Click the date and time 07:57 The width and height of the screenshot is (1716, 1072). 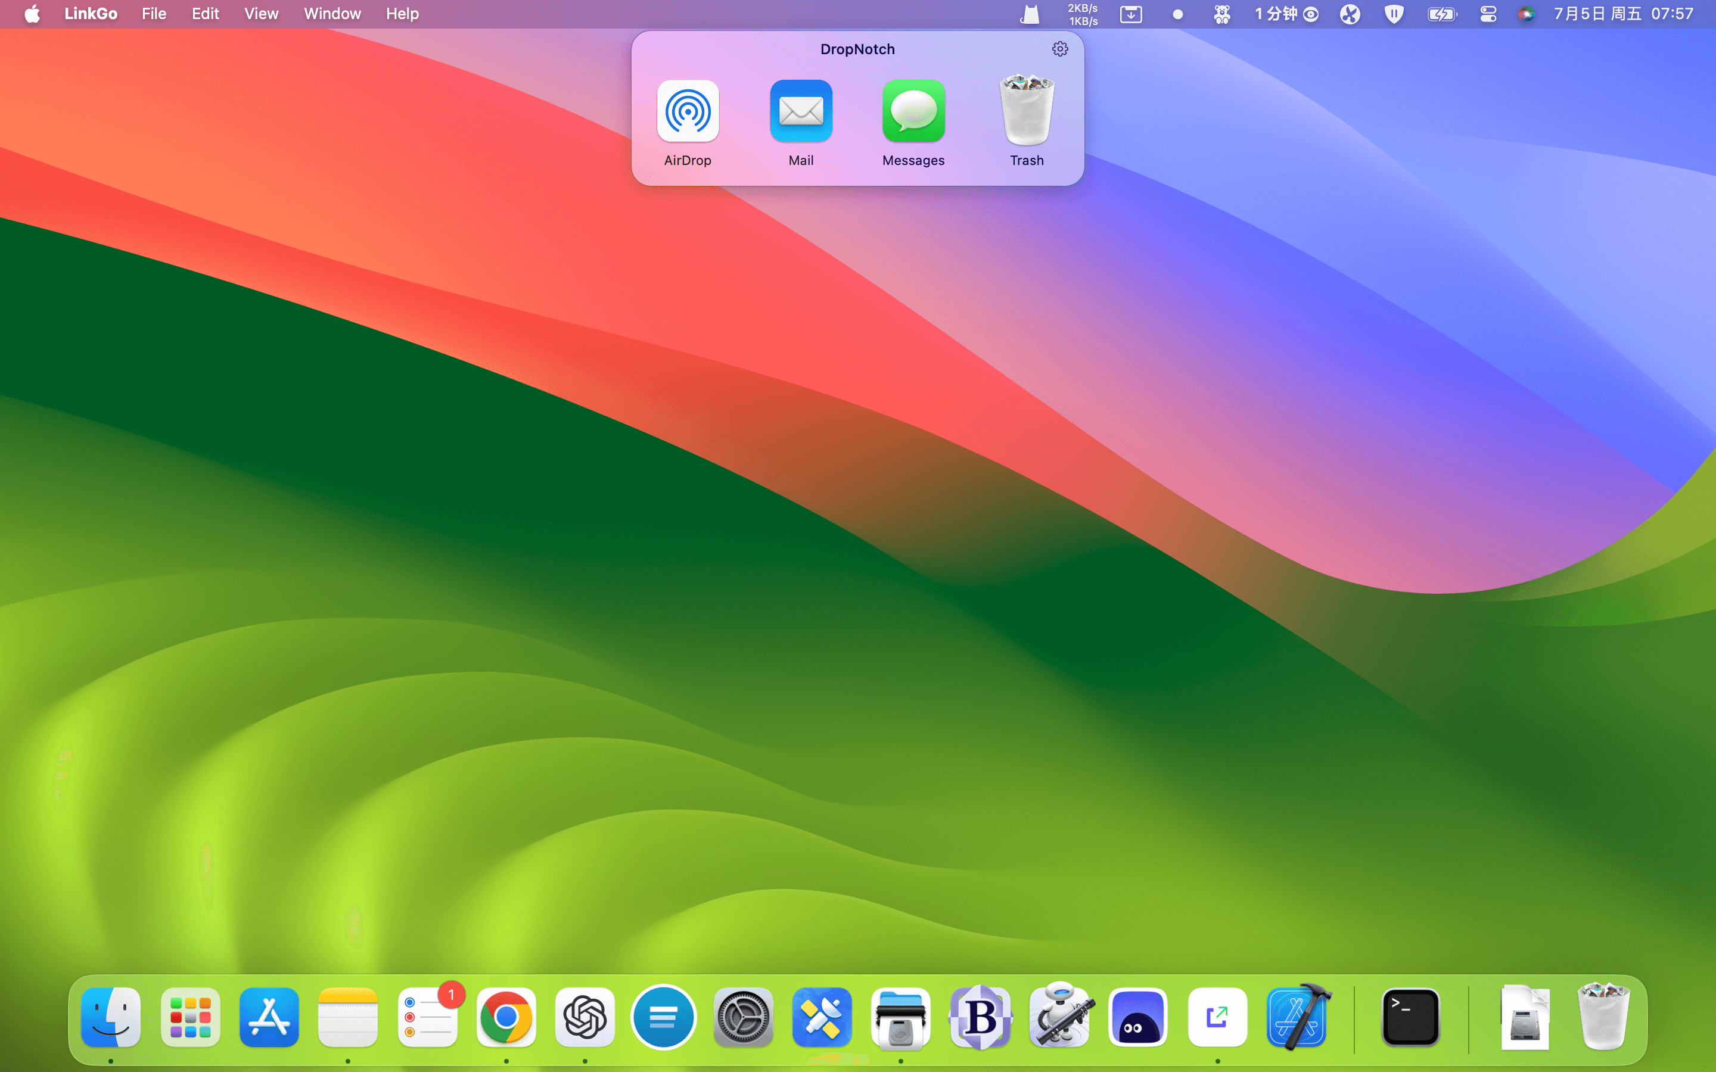point(1623,14)
